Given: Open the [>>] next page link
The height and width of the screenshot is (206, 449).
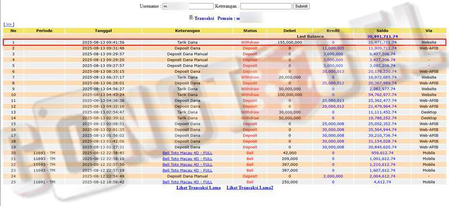Looking at the screenshot, I should (x=9, y=25).
